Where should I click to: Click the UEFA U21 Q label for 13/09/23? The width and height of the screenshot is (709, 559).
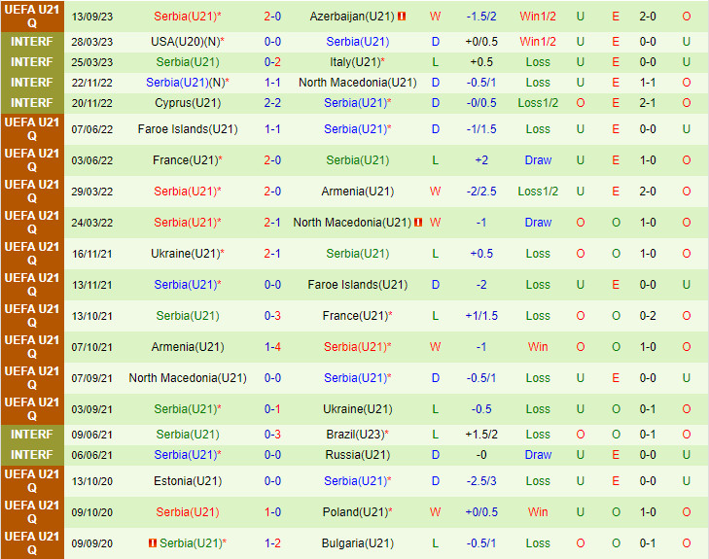(31, 17)
